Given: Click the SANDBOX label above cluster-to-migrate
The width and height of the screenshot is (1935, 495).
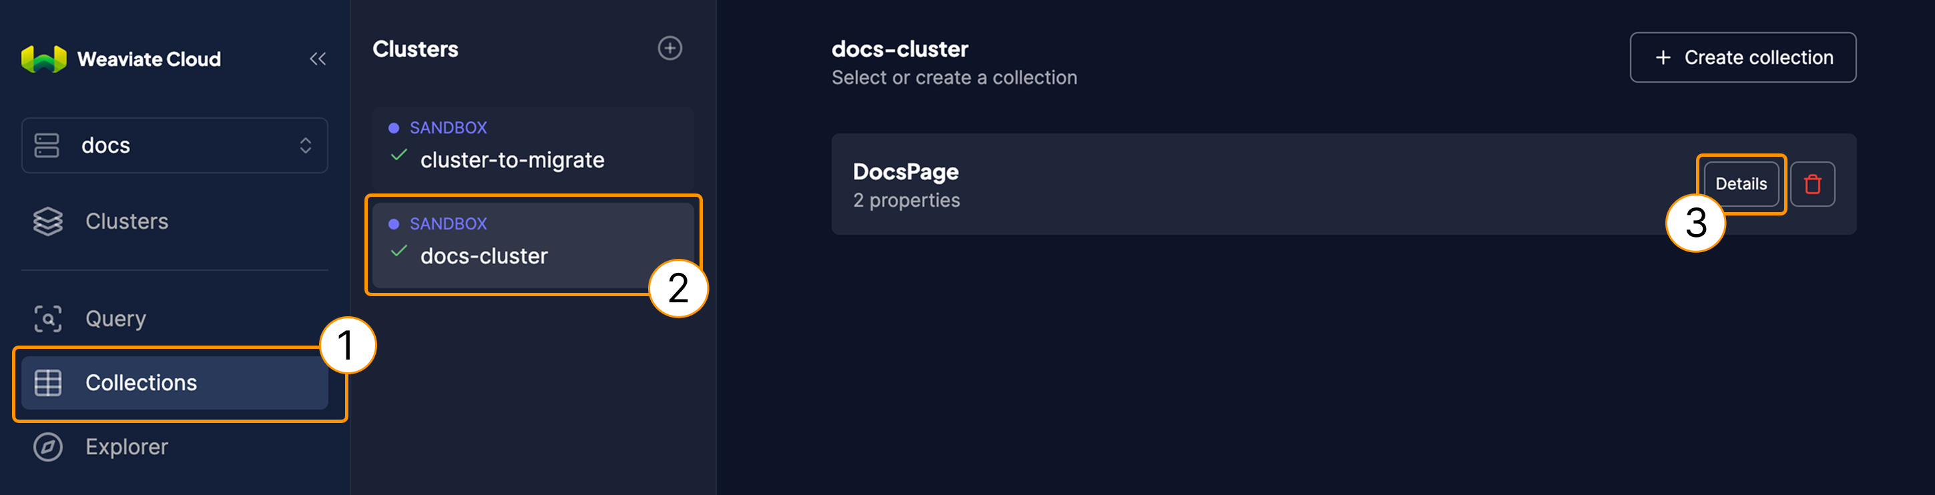Looking at the screenshot, I should click(x=449, y=127).
